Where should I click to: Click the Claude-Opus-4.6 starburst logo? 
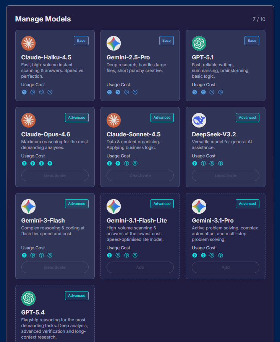click(x=29, y=120)
